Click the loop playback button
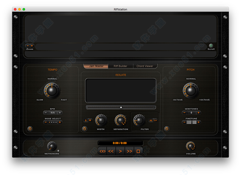Image resolution: width=241 pixels, height=175 pixels. (x=102, y=151)
